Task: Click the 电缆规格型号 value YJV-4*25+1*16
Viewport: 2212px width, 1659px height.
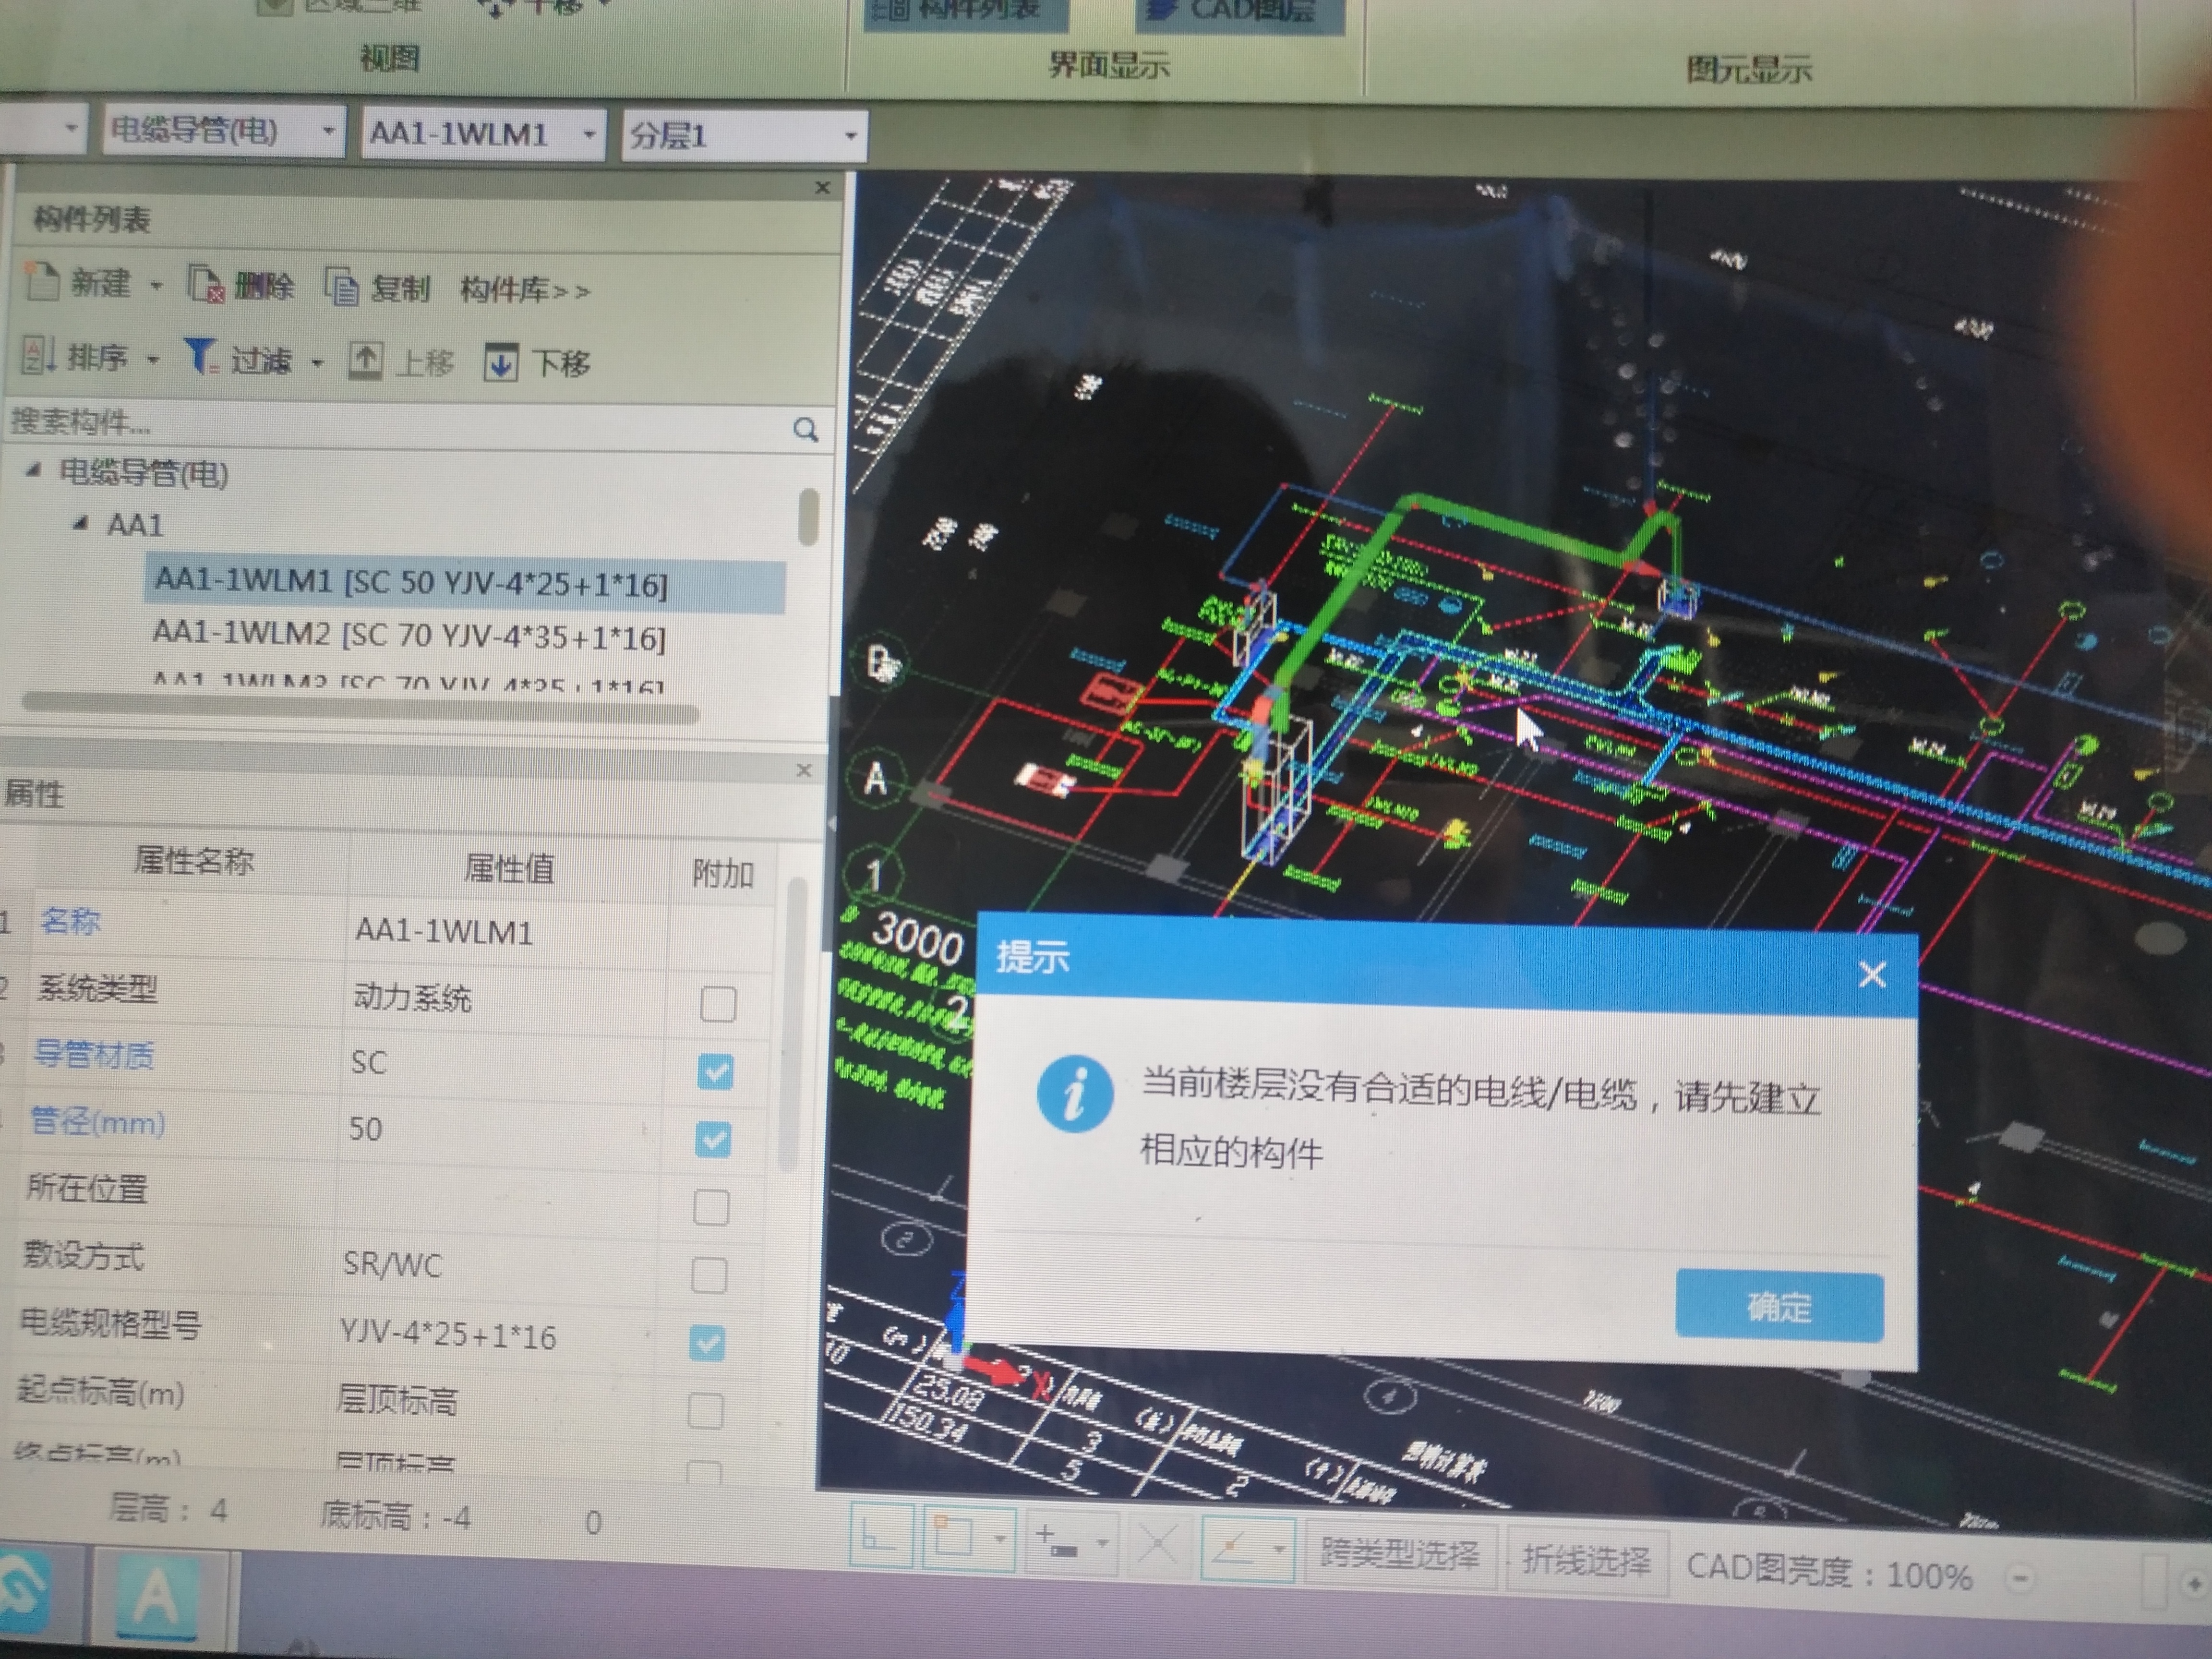Action: (x=448, y=1336)
